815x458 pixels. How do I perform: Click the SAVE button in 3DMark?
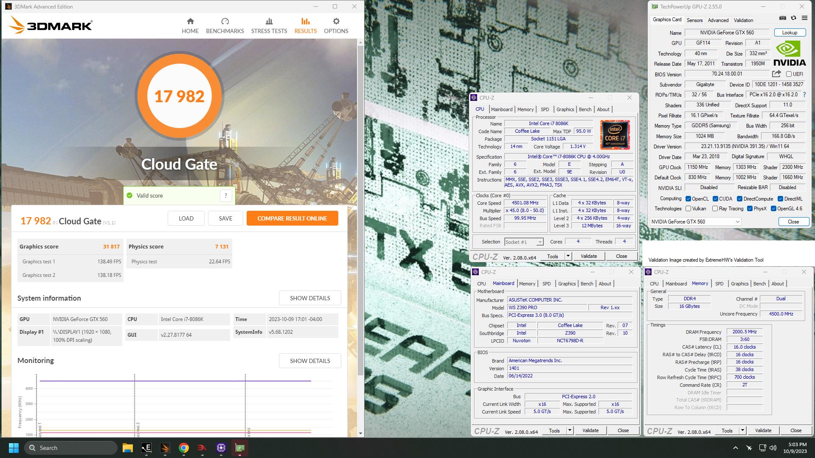point(225,218)
